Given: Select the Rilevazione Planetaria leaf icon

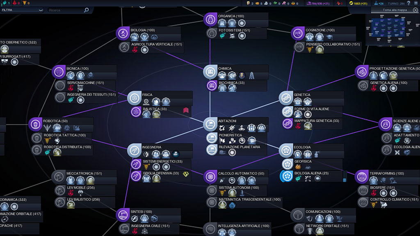Looking at the screenshot, I should click(x=212, y=150).
